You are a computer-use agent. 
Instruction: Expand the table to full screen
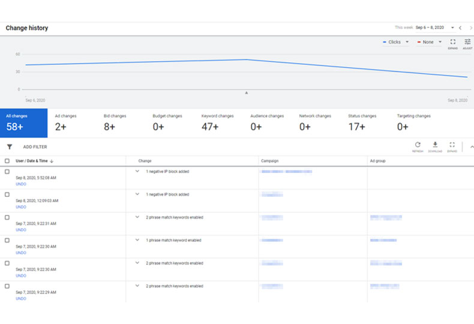coord(452,145)
